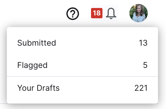Image resolution: width=166 pixels, height=109 pixels.
Task: Click the 13 count beside Submitted
Action: pos(143,43)
